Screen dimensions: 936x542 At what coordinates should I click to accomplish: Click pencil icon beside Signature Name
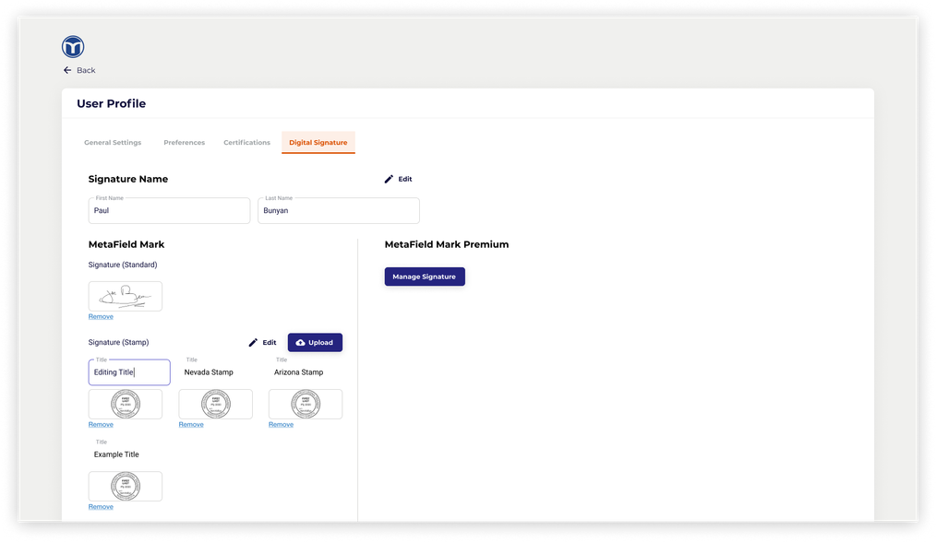pos(389,179)
